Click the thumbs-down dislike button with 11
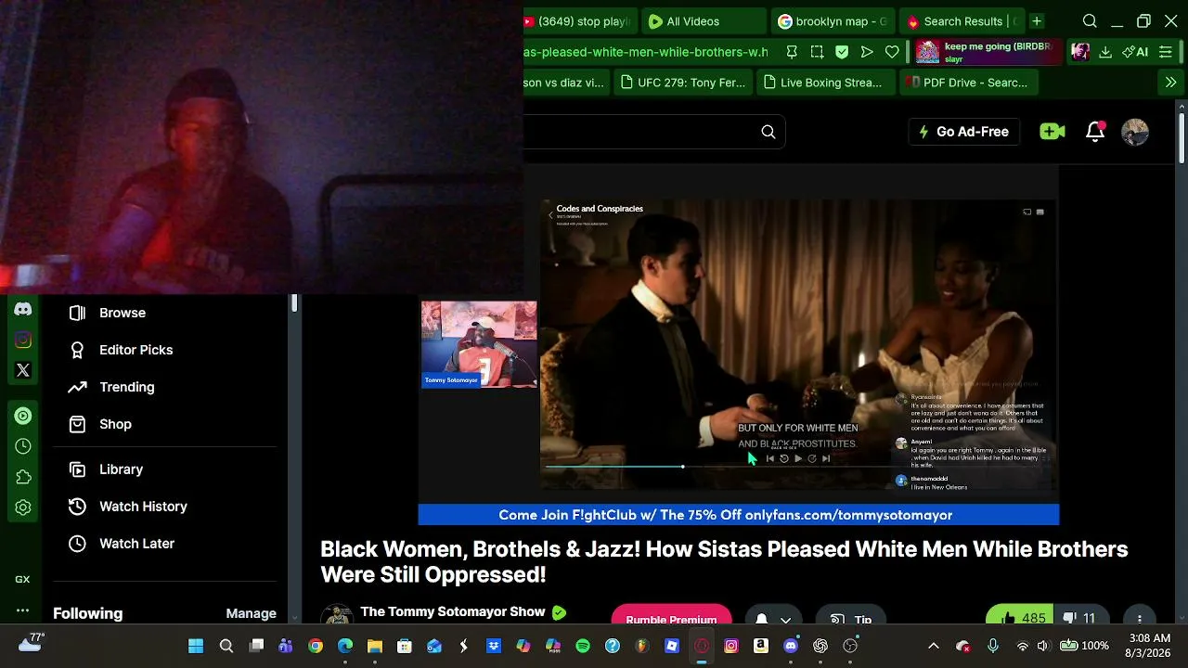Image resolution: width=1188 pixels, height=668 pixels. point(1080,619)
